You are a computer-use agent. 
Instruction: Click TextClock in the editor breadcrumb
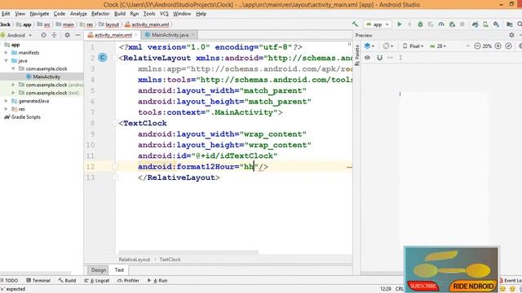coord(170,260)
